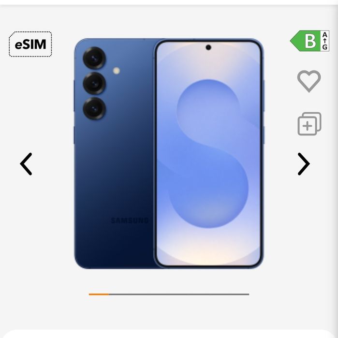Click the top rear camera lens
The width and height of the screenshot is (338, 338).
click(94, 58)
